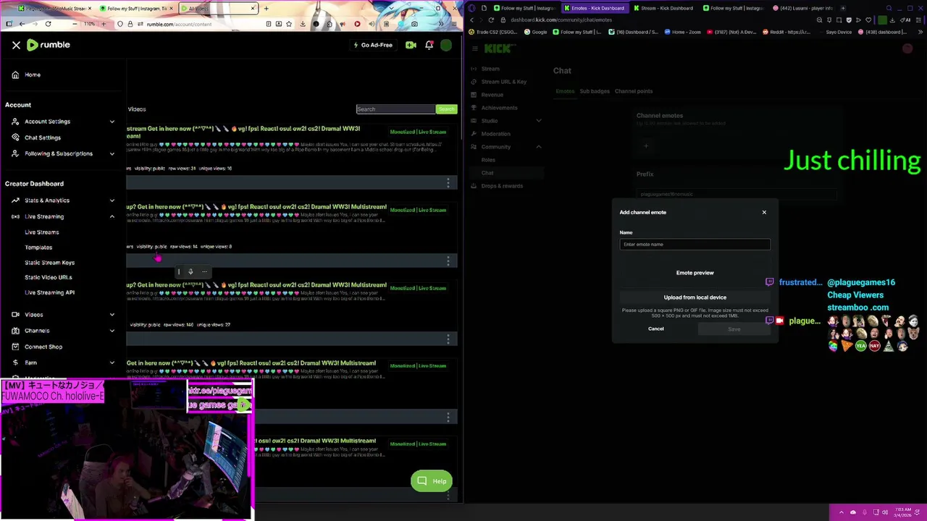927x521 pixels.
Task: Expand Studio section in Kick sidebar
Action: click(x=506, y=121)
